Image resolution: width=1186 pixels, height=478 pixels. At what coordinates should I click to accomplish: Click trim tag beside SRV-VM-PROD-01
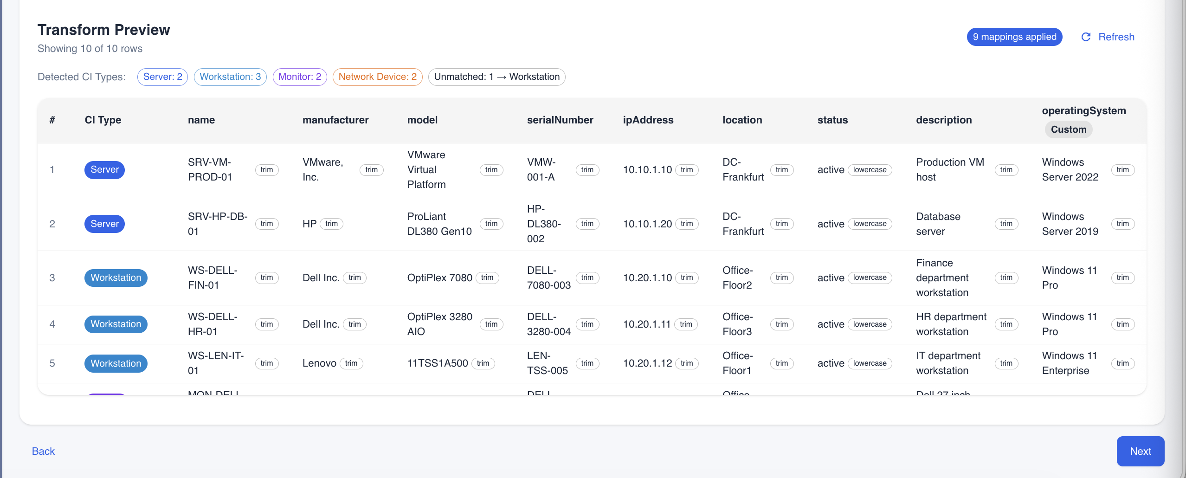[x=266, y=170]
